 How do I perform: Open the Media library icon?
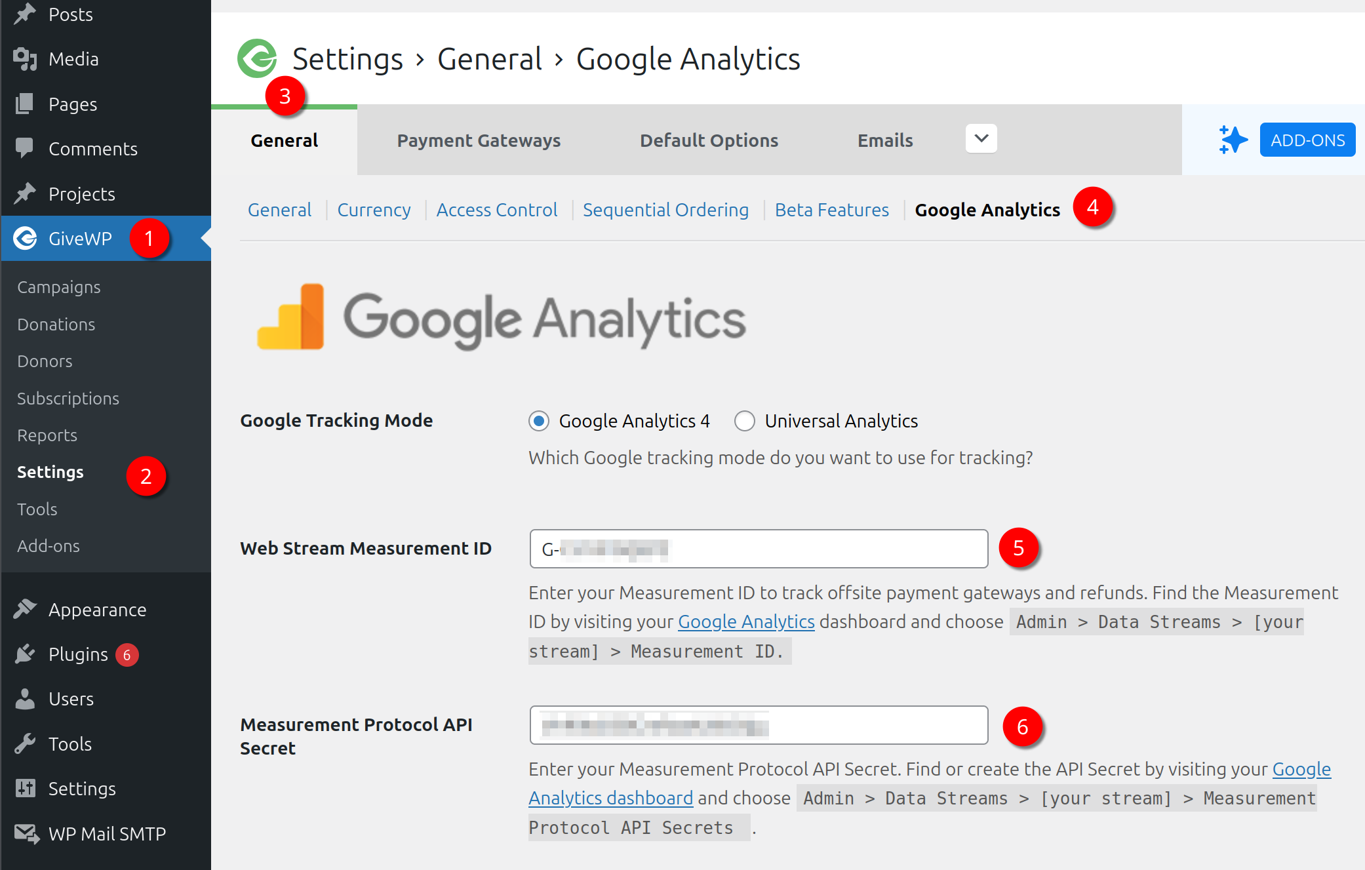pyautogui.click(x=25, y=58)
